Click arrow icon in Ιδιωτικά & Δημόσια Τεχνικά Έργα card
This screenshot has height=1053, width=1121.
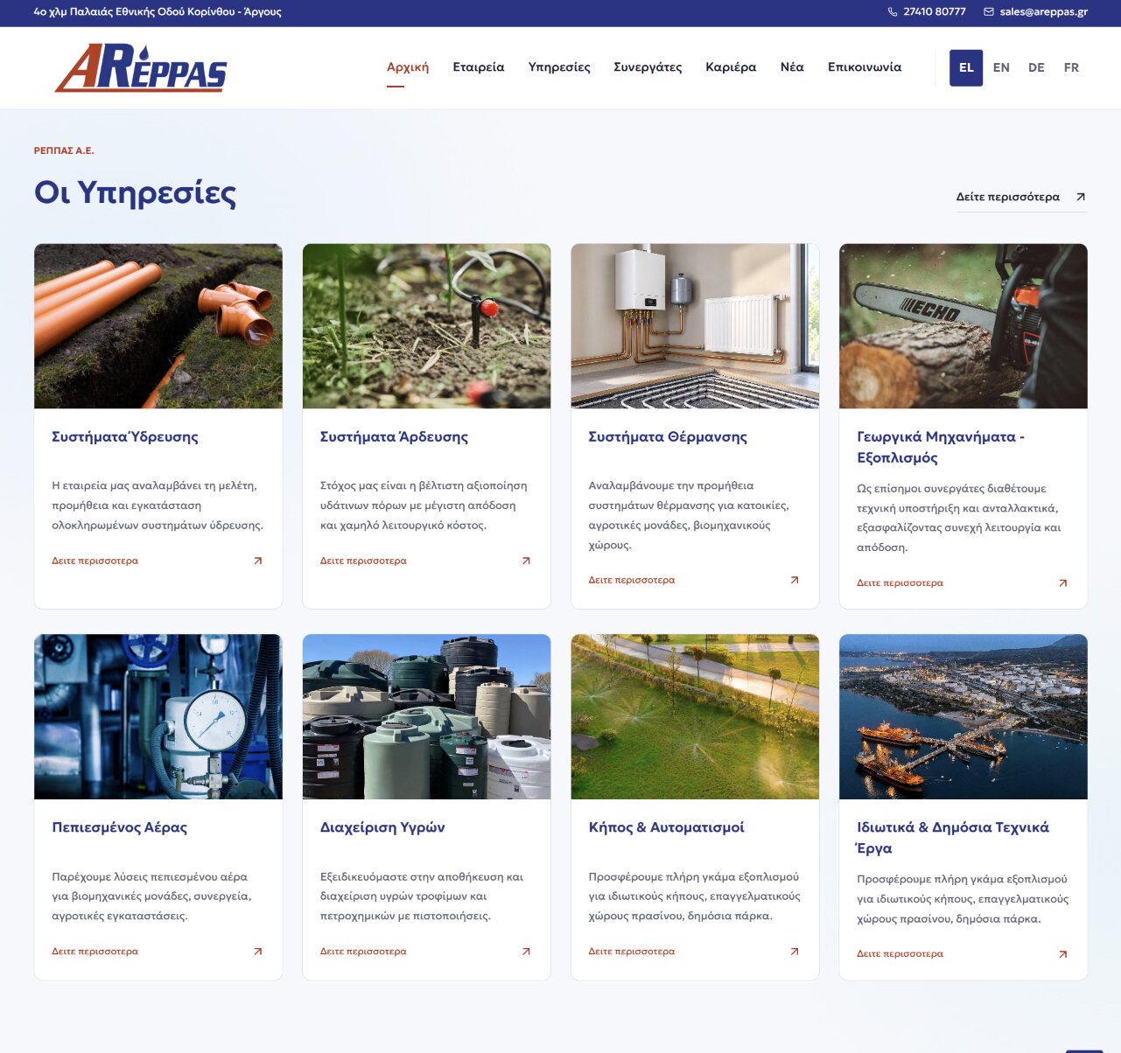[x=1063, y=954]
